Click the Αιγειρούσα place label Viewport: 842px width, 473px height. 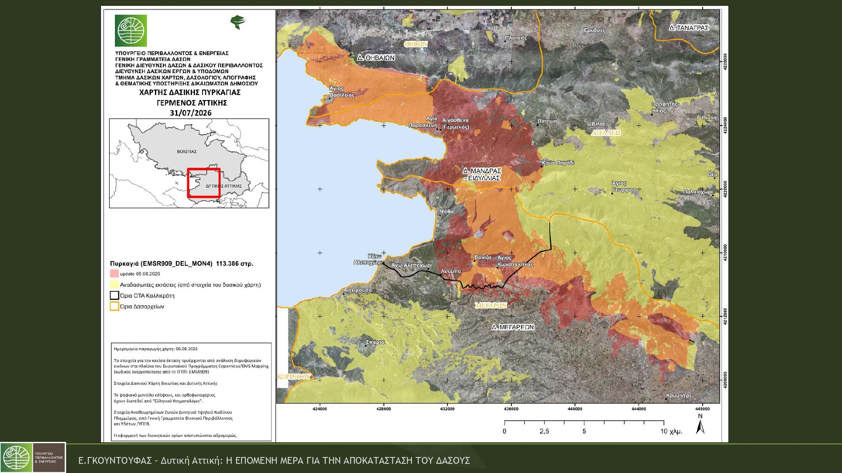click(x=358, y=290)
